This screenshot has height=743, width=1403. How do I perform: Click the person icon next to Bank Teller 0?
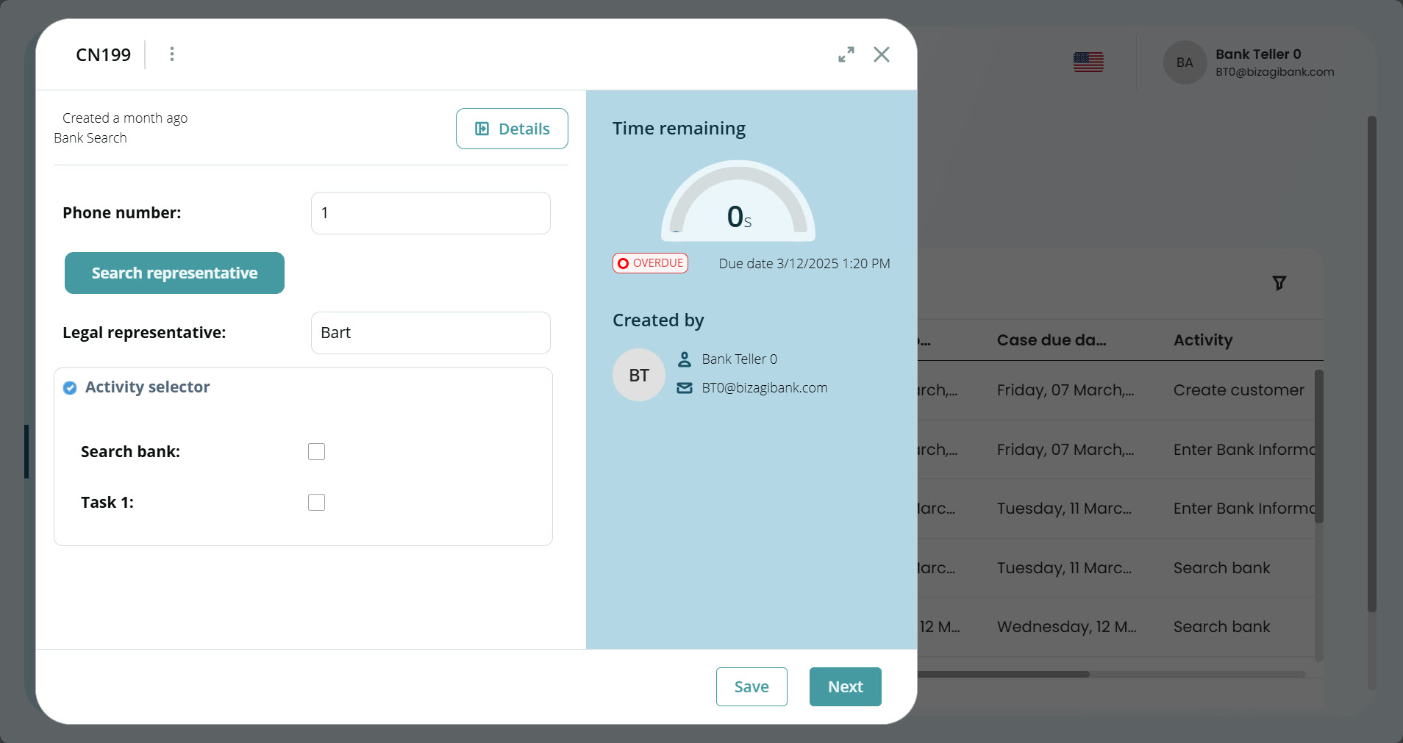point(685,359)
